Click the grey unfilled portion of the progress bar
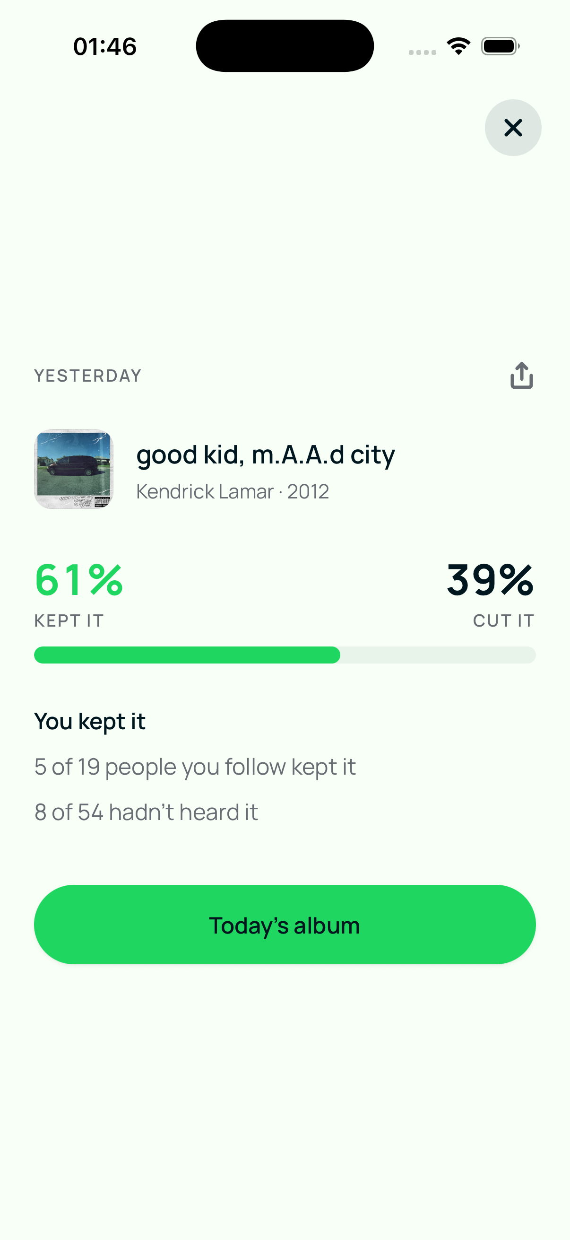This screenshot has height=1240, width=570. coord(438,655)
